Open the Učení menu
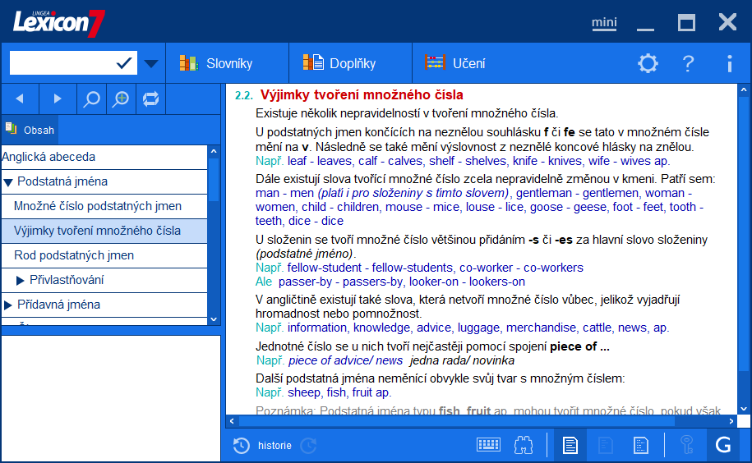The image size is (752, 463). point(454,63)
